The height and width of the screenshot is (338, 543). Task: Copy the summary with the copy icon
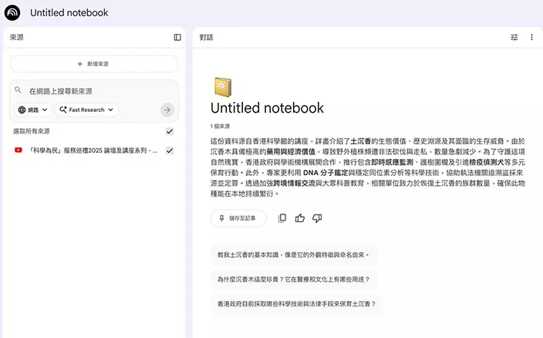pos(282,218)
